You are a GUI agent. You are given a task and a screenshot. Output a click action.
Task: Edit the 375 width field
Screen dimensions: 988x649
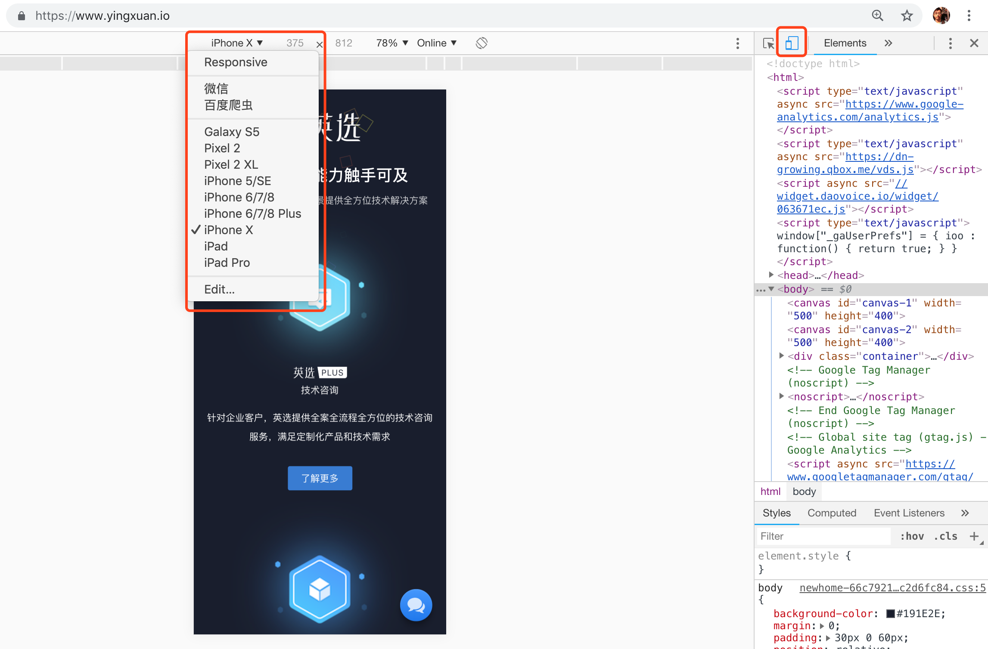(x=295, y=43)
